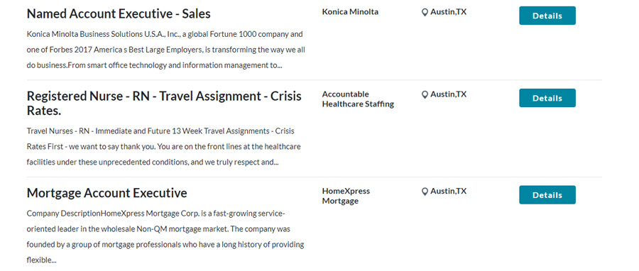639x271 pixels.
Task: Click the HomeXpress Mortgage Corp. description text
Action: pos(165,236)
